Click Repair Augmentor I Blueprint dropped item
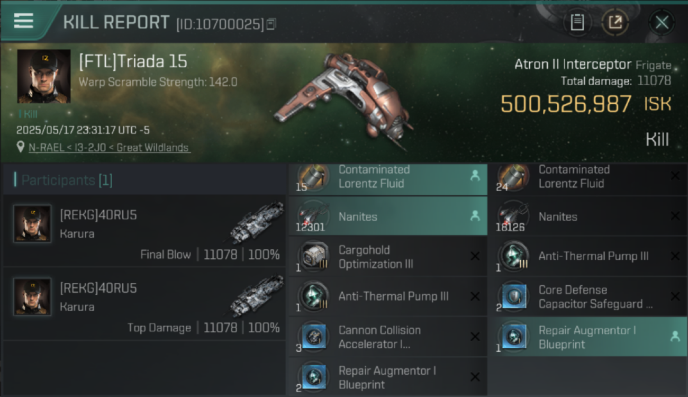The height and width of the screenshot is (397, 688). pyautogui.click(x=587, y=337)
